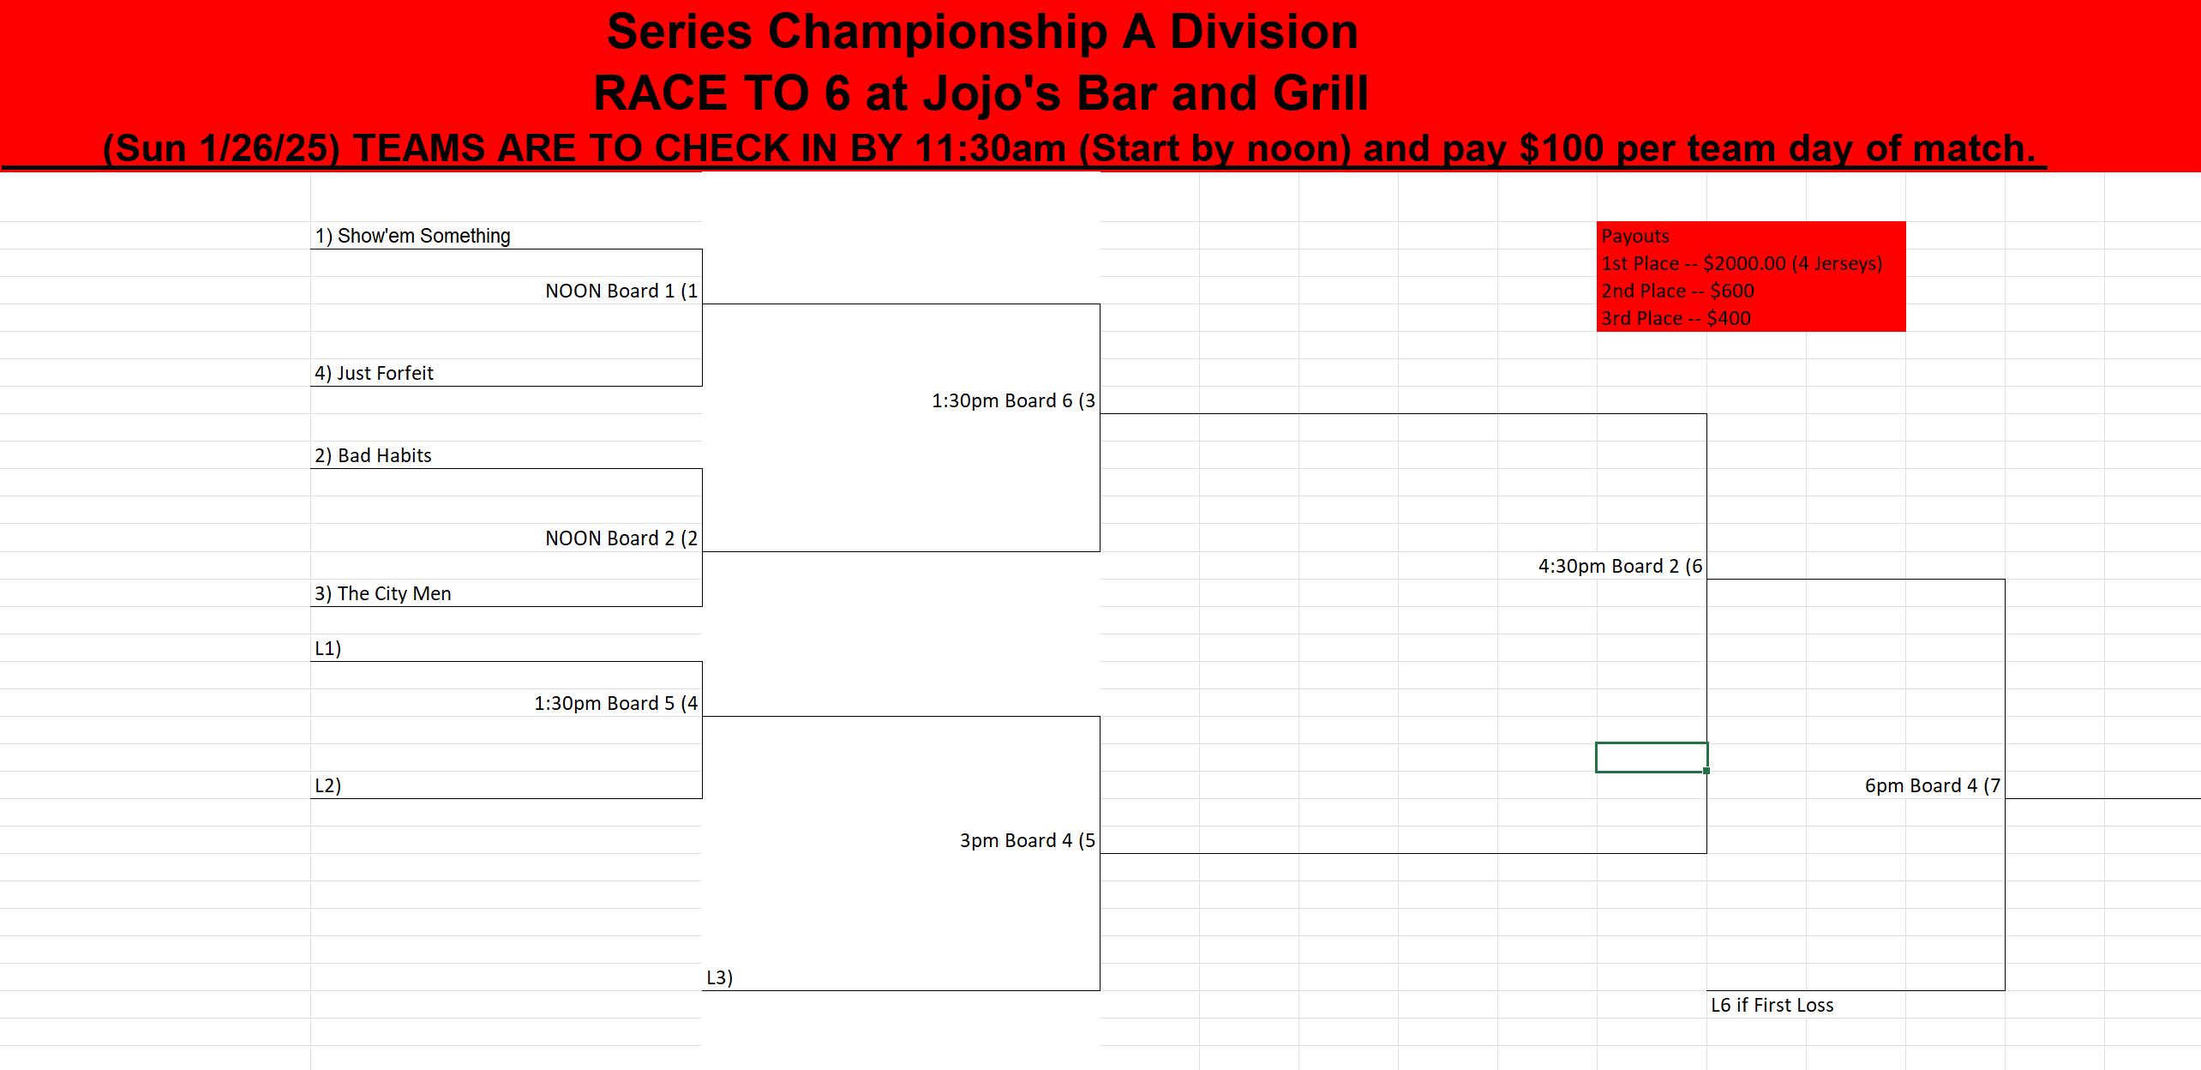The width and height of the screenshot is (2201, 1070).
Task: Select the 'L6 if First Loss' cell
Action: coord(1772,1005)
